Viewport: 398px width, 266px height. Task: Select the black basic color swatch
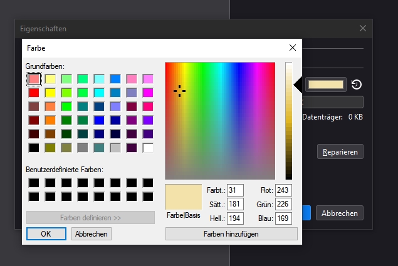[34, 148]
